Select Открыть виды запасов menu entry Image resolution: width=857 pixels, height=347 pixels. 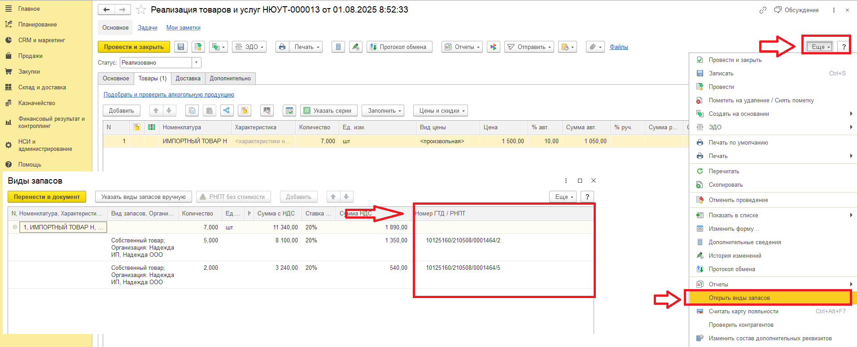point(739,298)
